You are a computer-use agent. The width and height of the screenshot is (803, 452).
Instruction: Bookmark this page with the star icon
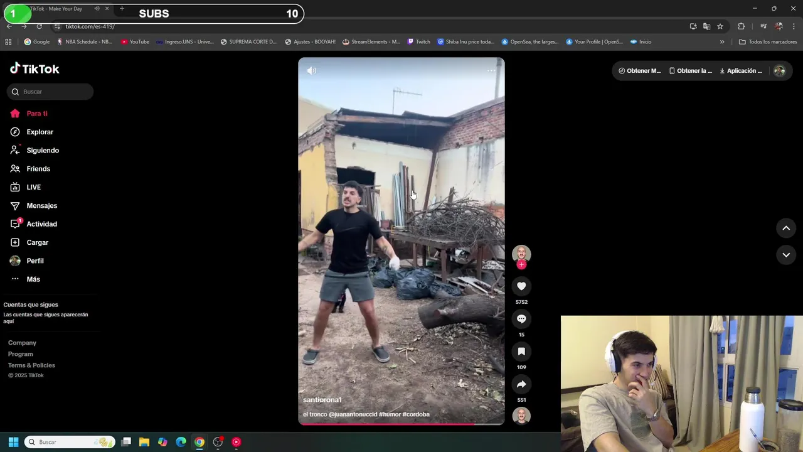tap(720, 26)
